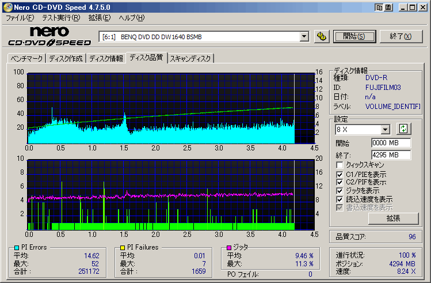Click the Nero CD-DVD Speed logo
431x283 pixels.
(x=49, y=36)
